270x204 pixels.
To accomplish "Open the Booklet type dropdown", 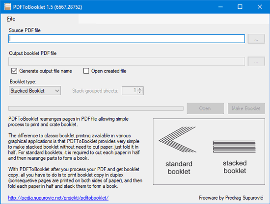I will point(35,91).
